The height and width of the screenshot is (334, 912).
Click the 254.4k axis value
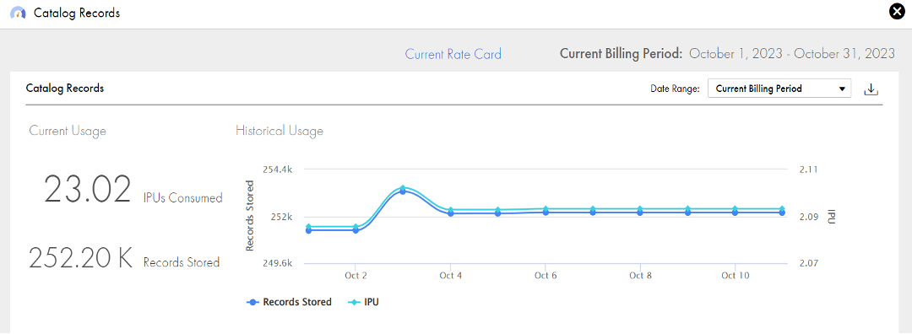point(277,170)
